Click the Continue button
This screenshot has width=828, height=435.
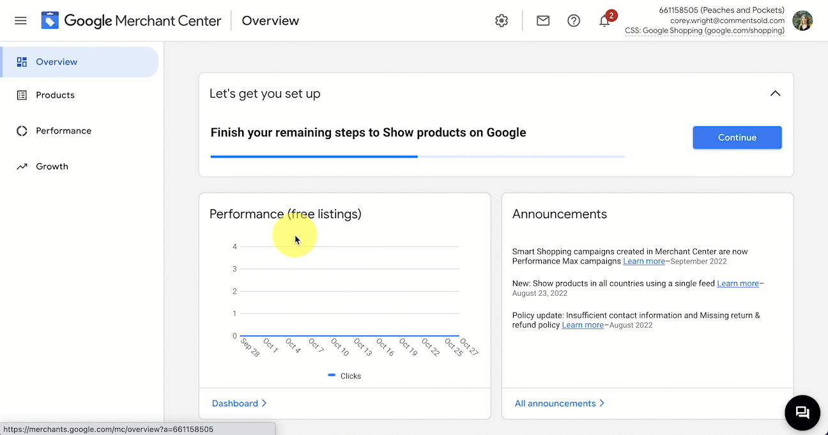737,137
